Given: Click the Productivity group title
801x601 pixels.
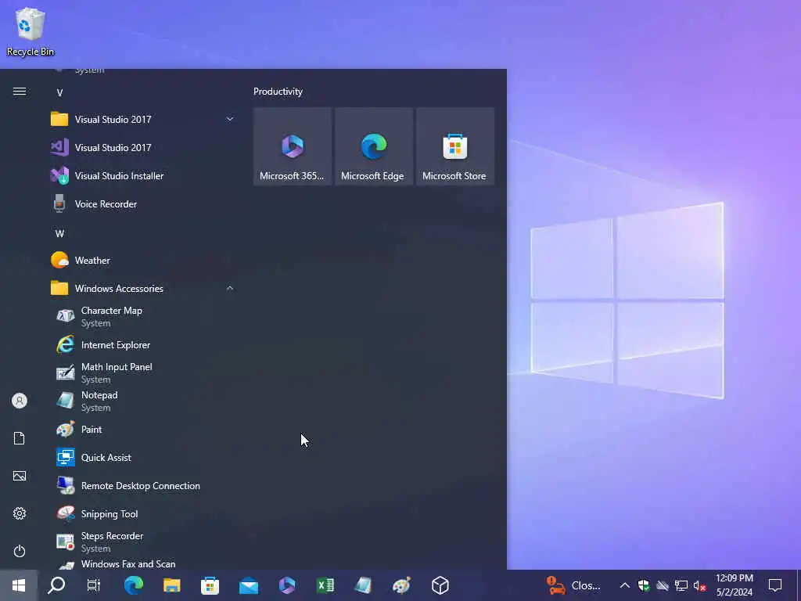Looking at the screenshot, I should 278,92.
